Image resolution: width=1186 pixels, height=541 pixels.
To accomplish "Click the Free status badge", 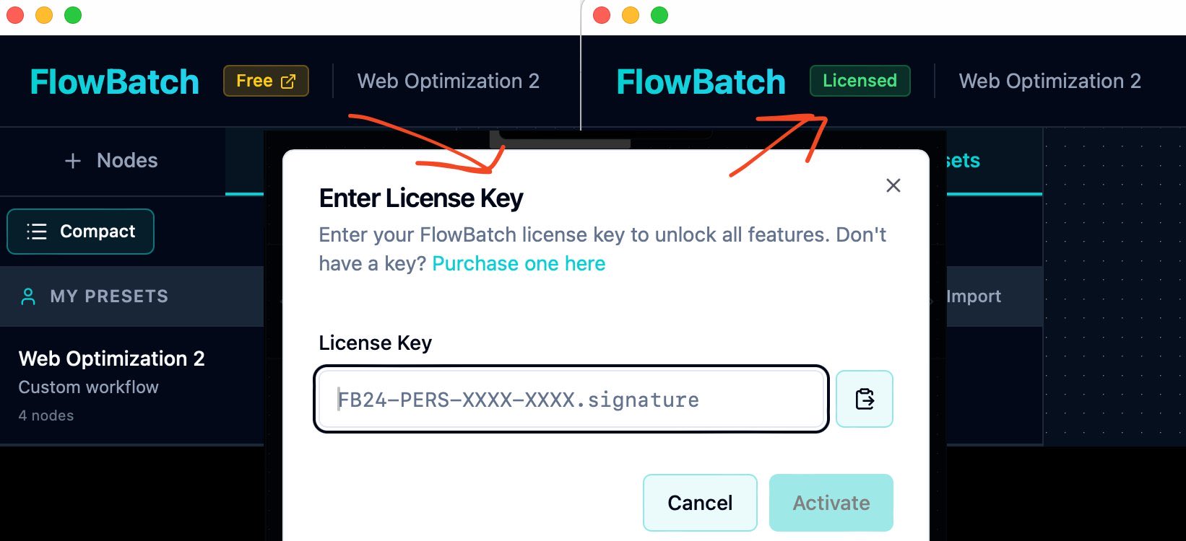I will (x=265, y=81).
